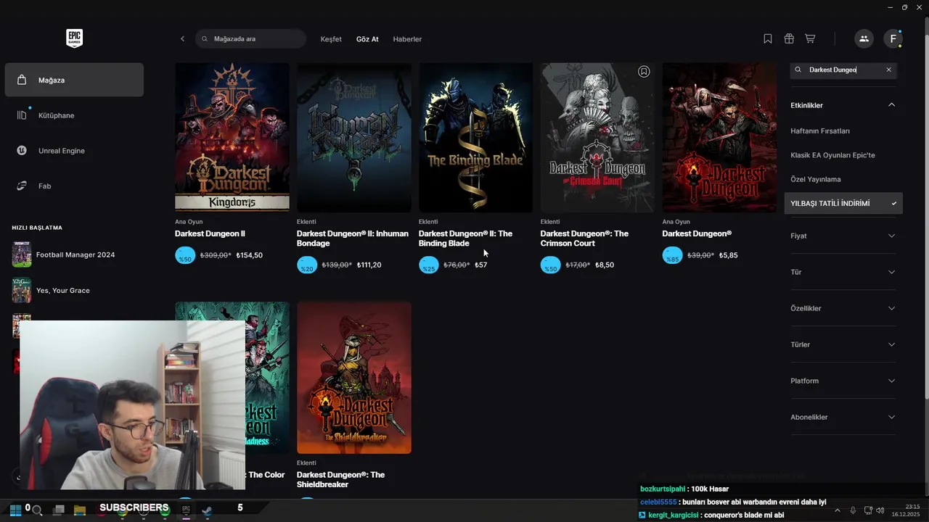Viewport: 929px width, 522px height.
Task: Toggle Özel Yayınlama filter
Action: pos(815,179)
